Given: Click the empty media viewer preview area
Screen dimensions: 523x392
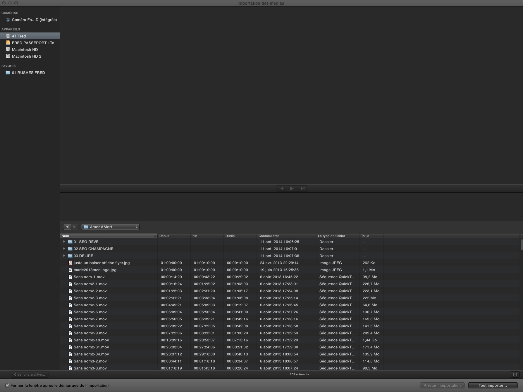Looking at the screenshot, I should pos(291,95).
